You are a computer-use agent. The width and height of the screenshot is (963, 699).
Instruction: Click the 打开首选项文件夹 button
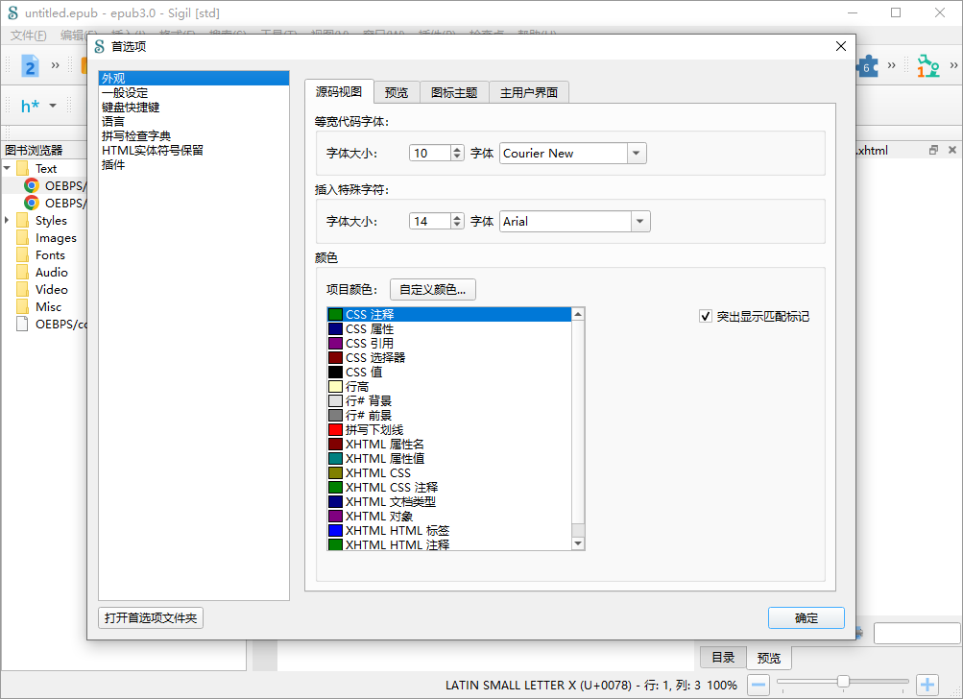[150, 617]
